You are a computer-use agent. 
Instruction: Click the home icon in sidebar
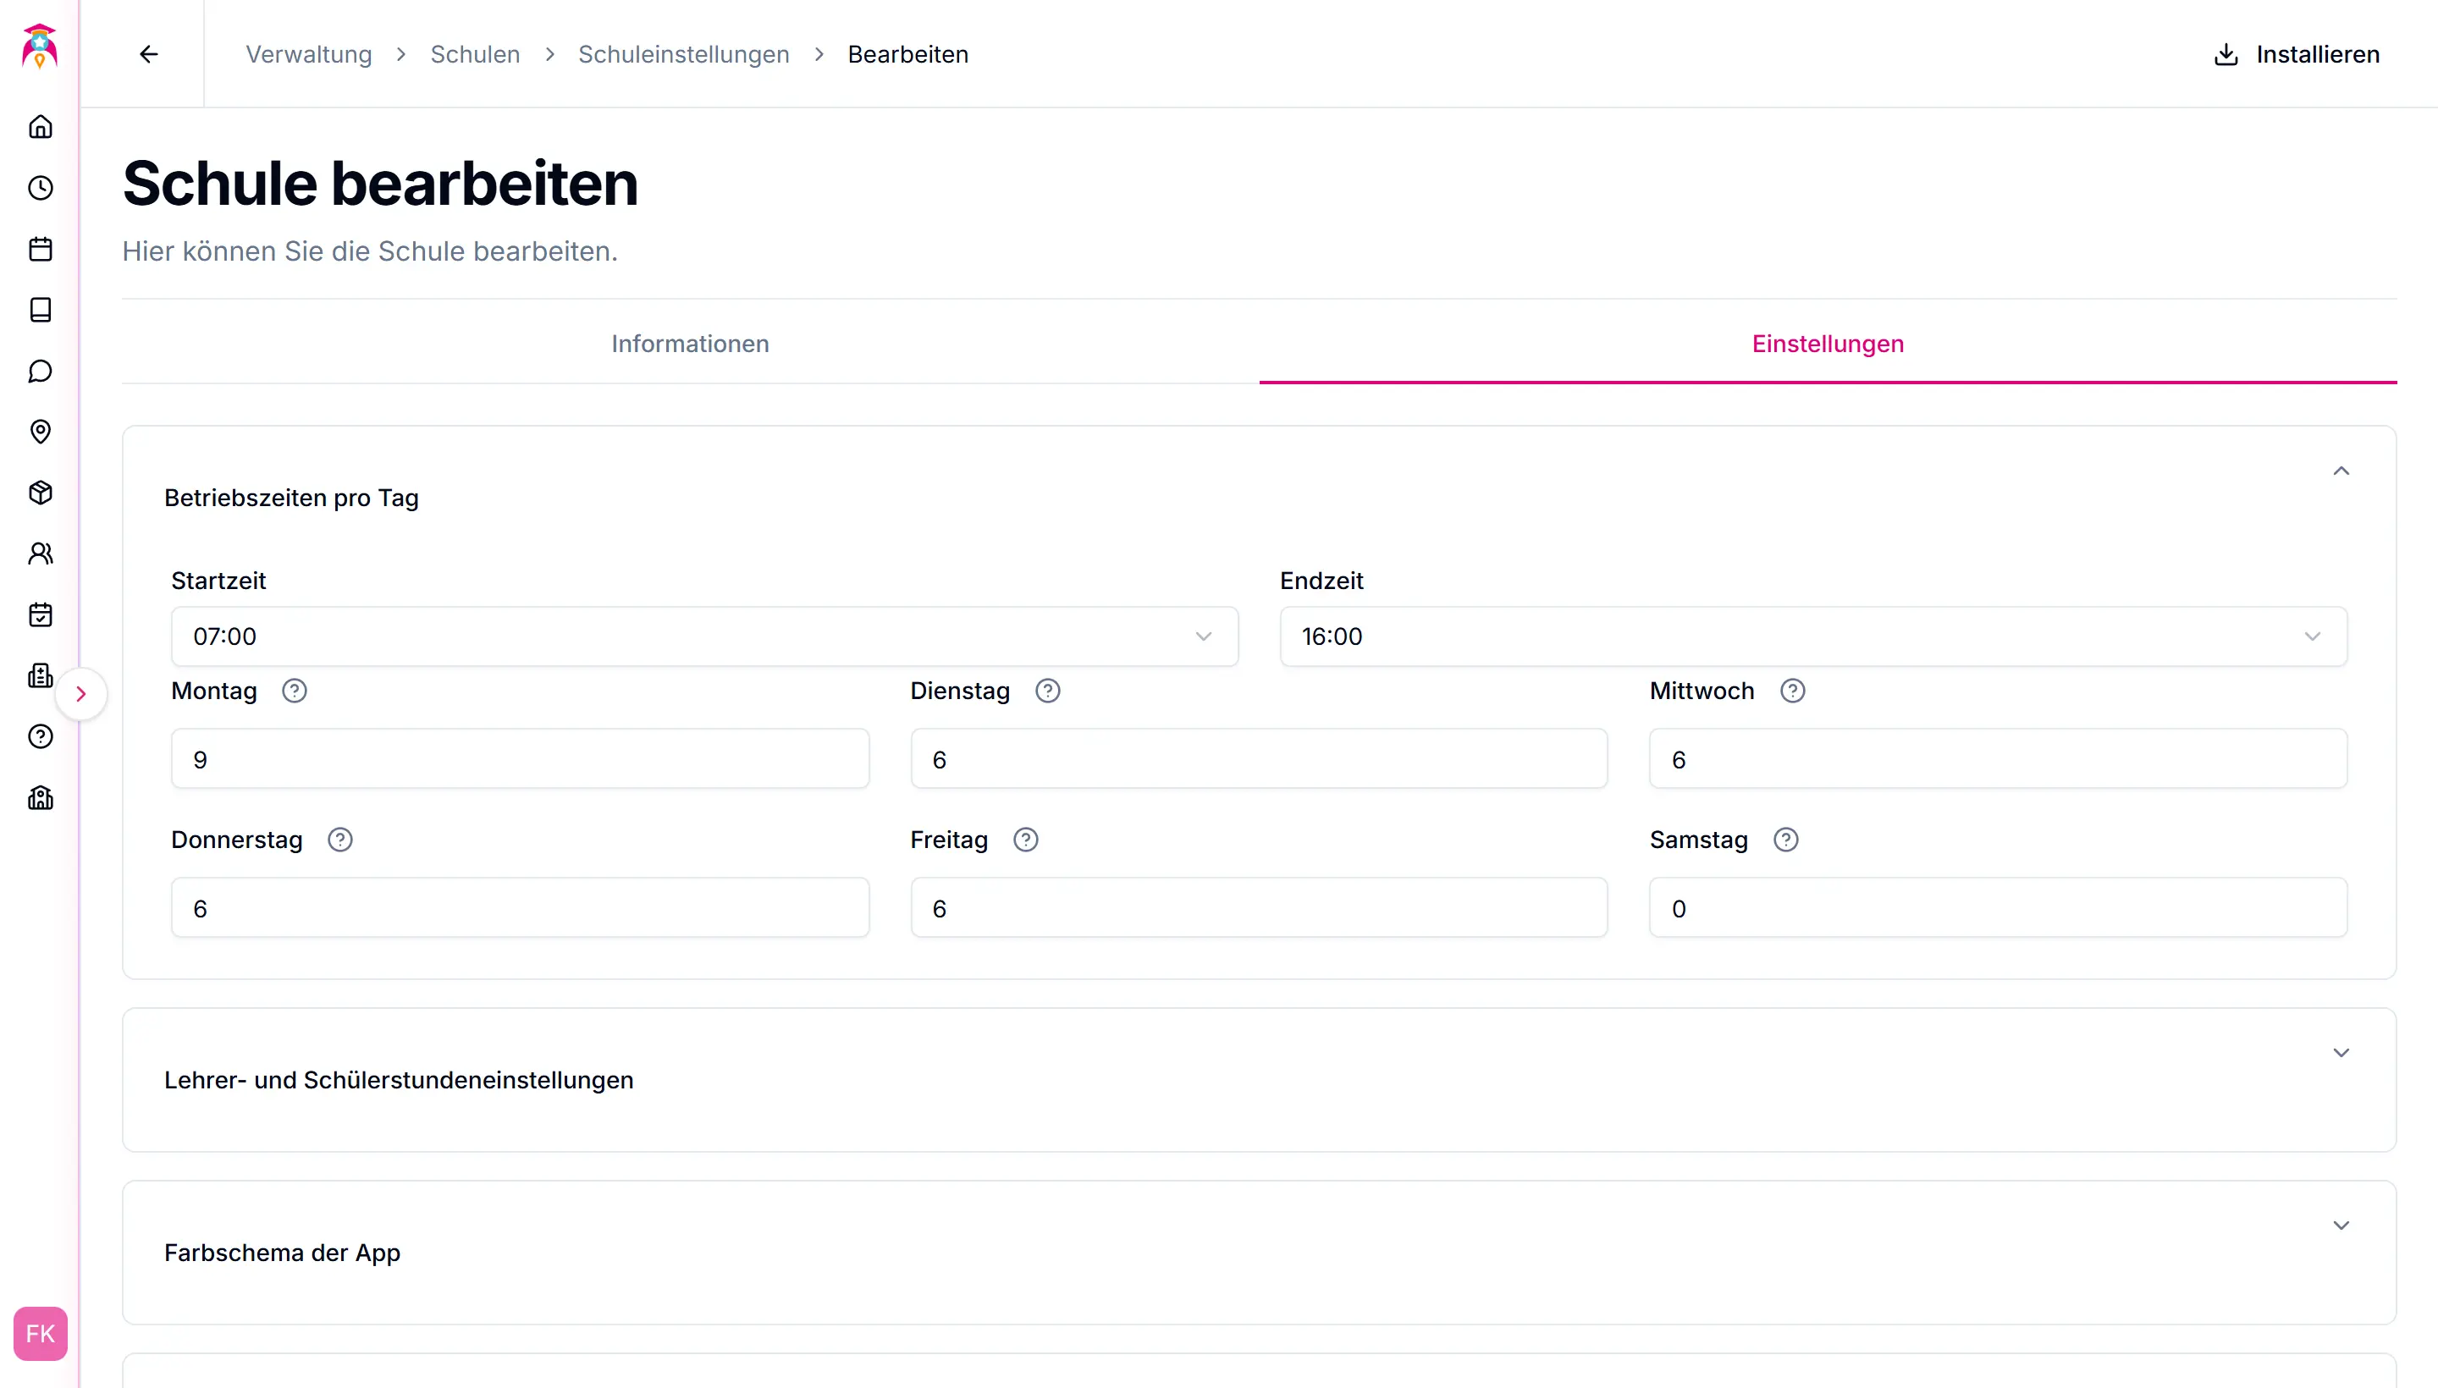[x=40, y=127]
